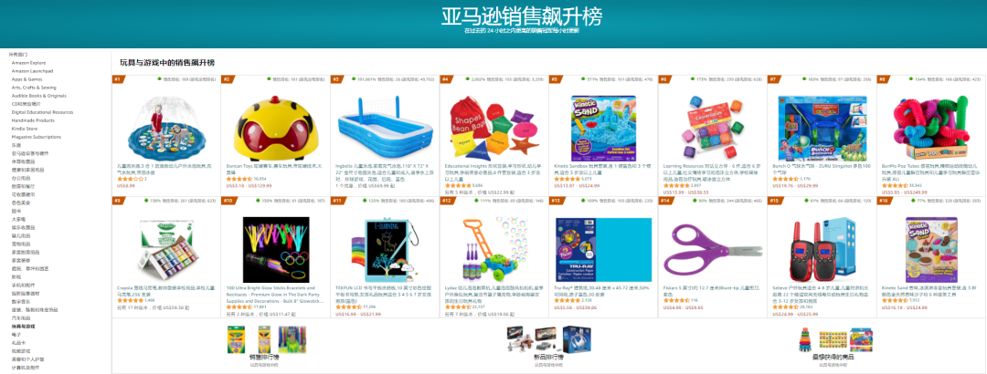
Task: Go to the Apps & Games department
Action: pyautogui.click(x=27, y=79)
